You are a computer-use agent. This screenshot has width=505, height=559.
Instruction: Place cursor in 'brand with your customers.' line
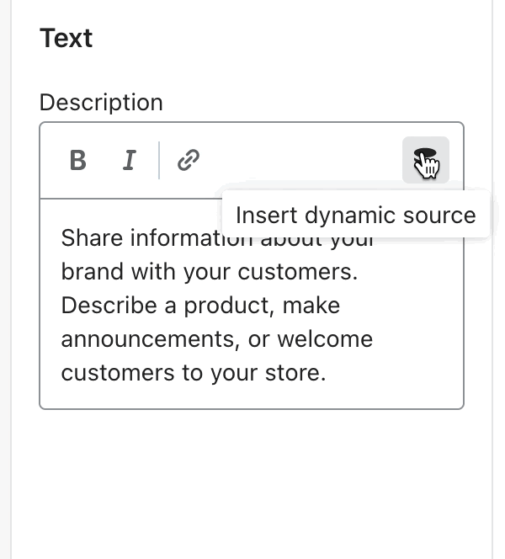[210, 272]
